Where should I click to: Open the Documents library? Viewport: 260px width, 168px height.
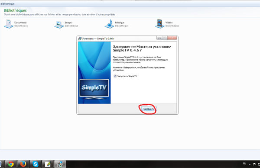[16, 24]
